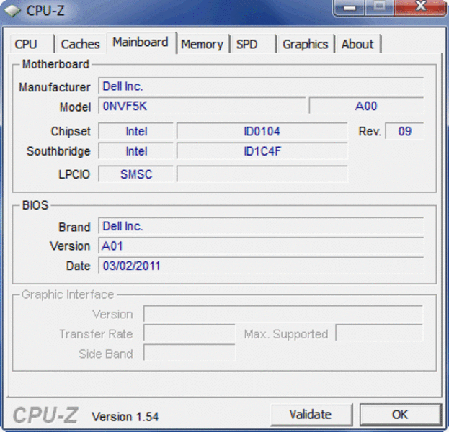This screenshot has width=449, height=432.
Task: Click the Southbridge ID1C4F value
Action: tap(262, 151)
